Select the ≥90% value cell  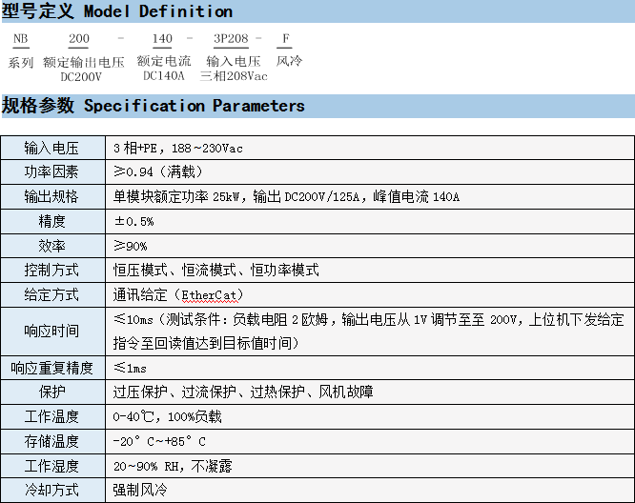[x=370, y=246]
